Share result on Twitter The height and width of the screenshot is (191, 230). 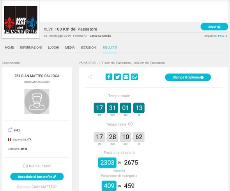coord(117,77)
